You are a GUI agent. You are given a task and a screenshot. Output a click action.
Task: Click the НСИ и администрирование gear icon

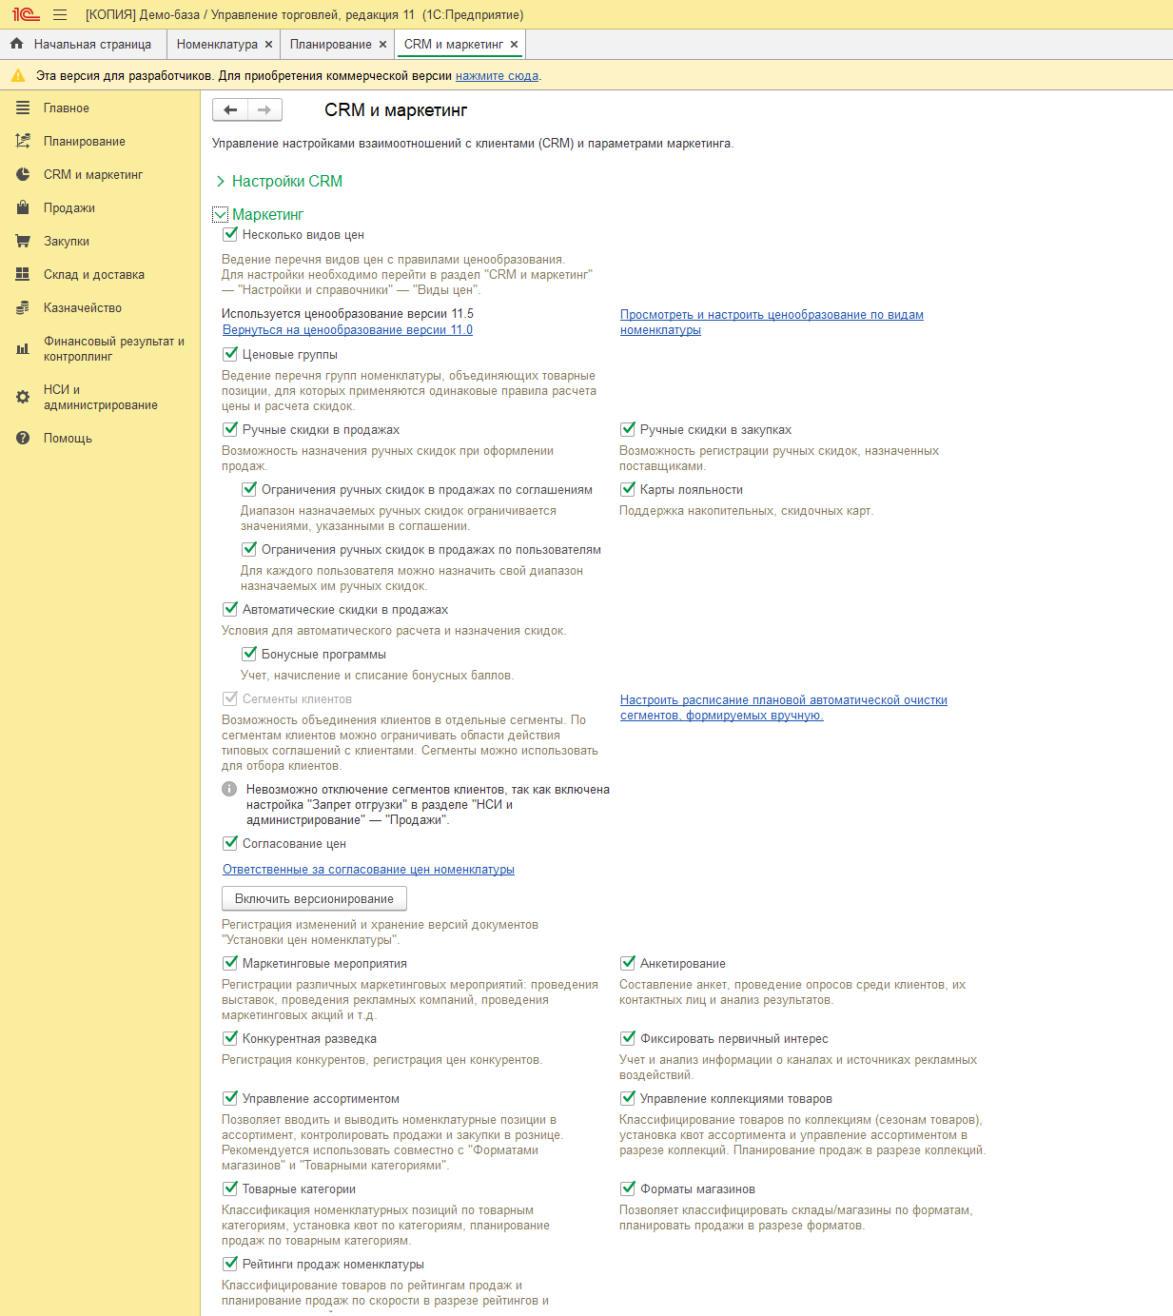pyautogui.click(x=23, y=398)
